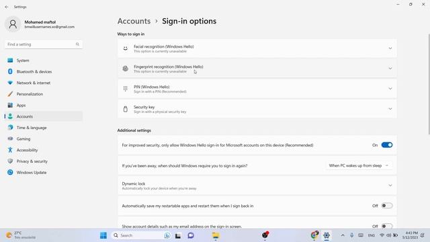Image resolution: width=430 pixels, height=242 pixels.
Task: Click in the Find a setting field
Action: tap(44, 44)
